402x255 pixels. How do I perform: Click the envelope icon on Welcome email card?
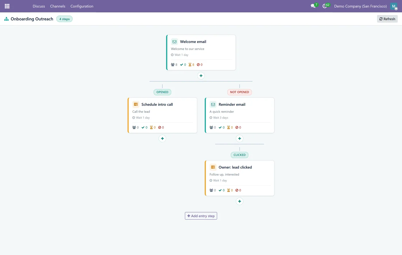tap(174, 42)
